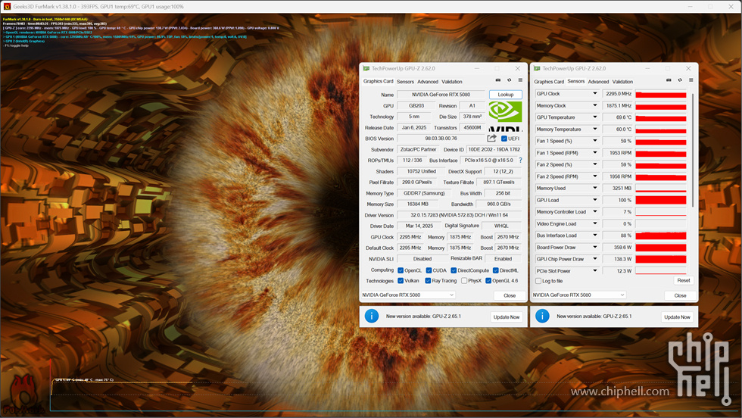This screenshot has width=742, height=418.
Task: Toggle DirectCompute checkbox
Action: pyautogui.click(x=454, y=270)
